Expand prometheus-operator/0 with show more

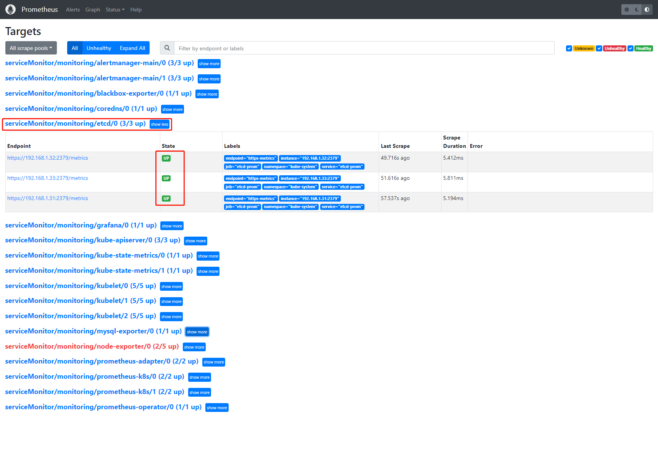[217, 408]
